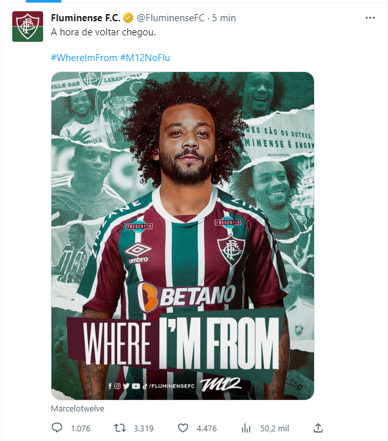Open tweet analytics bar chart icon
388x441 pixels.
pos(246,428)
